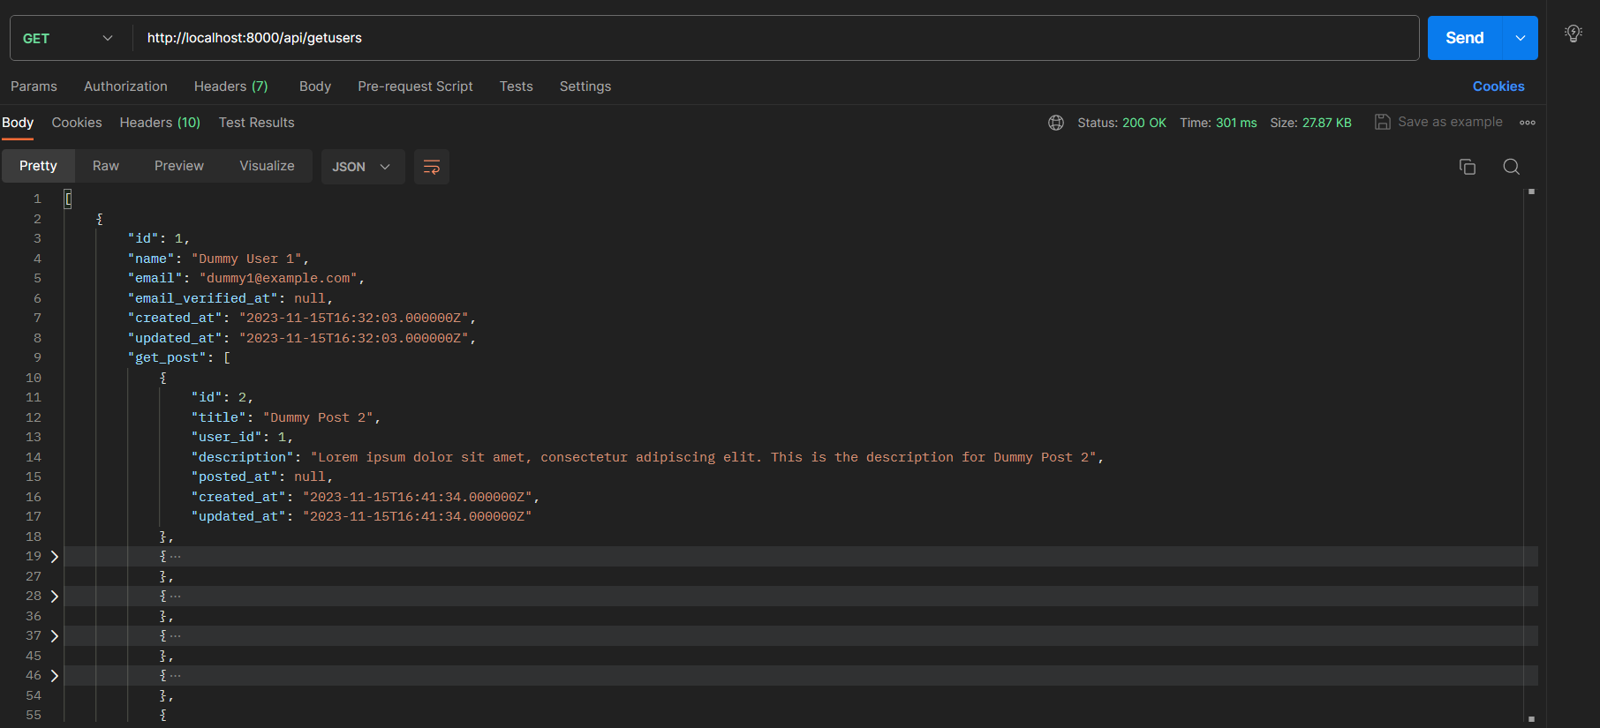This screenshot has width=1600, height=728.
Task: Copy the response body with copy icon
Action: [1467, 167]
